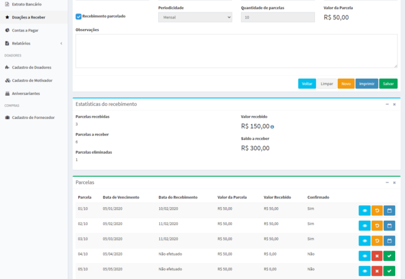This screenshot has height=279, width=405.
Task: Click the info icon beside Valor recebido
Action: (272, 126)
